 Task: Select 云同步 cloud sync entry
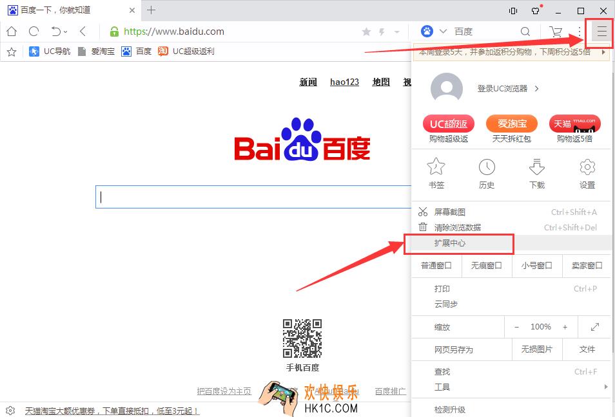pos(511,304)
